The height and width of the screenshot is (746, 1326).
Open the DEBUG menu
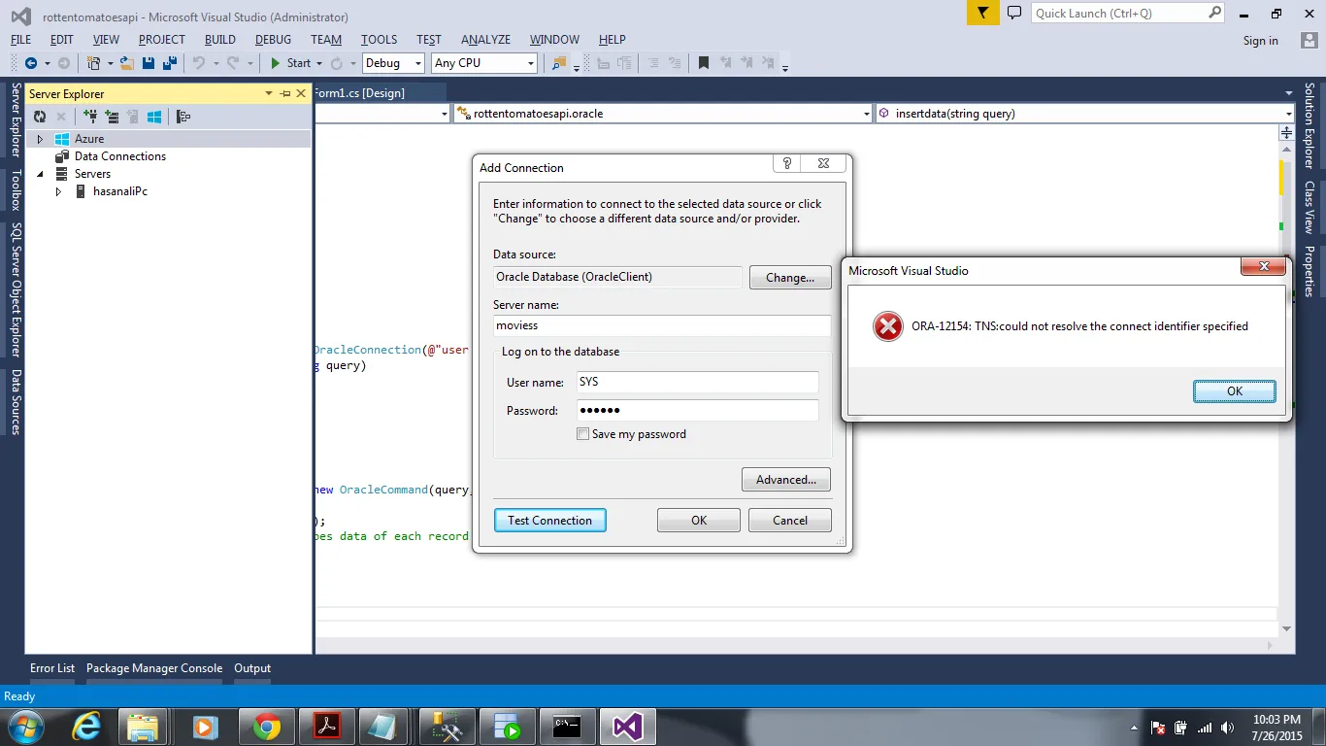coord(273,40)
